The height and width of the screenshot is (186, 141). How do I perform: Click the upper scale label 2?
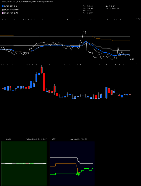point(135,21)
